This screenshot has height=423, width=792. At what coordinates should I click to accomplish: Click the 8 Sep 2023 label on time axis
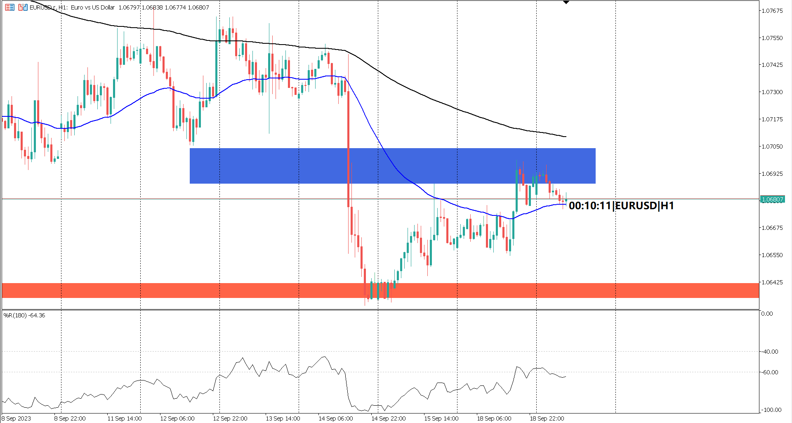pos(16,418)
